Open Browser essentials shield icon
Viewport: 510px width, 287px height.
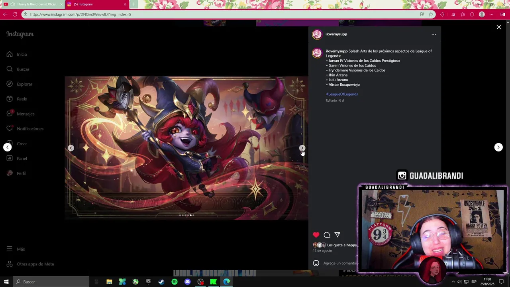472,14
